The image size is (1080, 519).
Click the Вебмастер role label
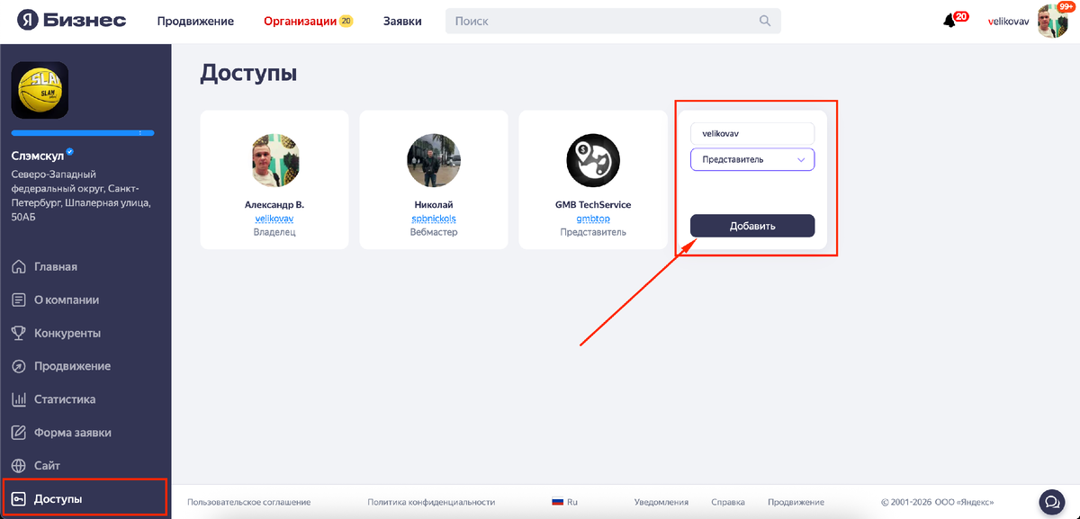point(434,232)
